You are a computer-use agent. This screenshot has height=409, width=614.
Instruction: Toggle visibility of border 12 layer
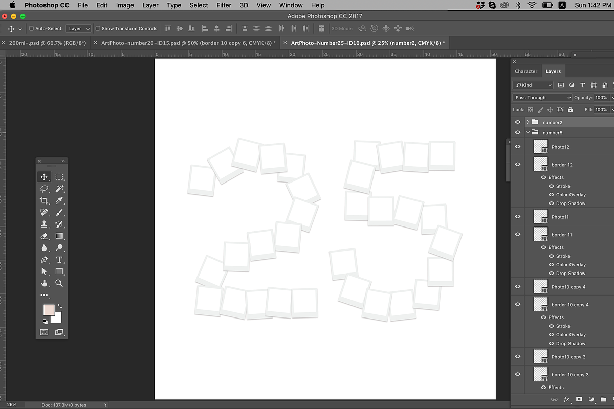[517, 165]
